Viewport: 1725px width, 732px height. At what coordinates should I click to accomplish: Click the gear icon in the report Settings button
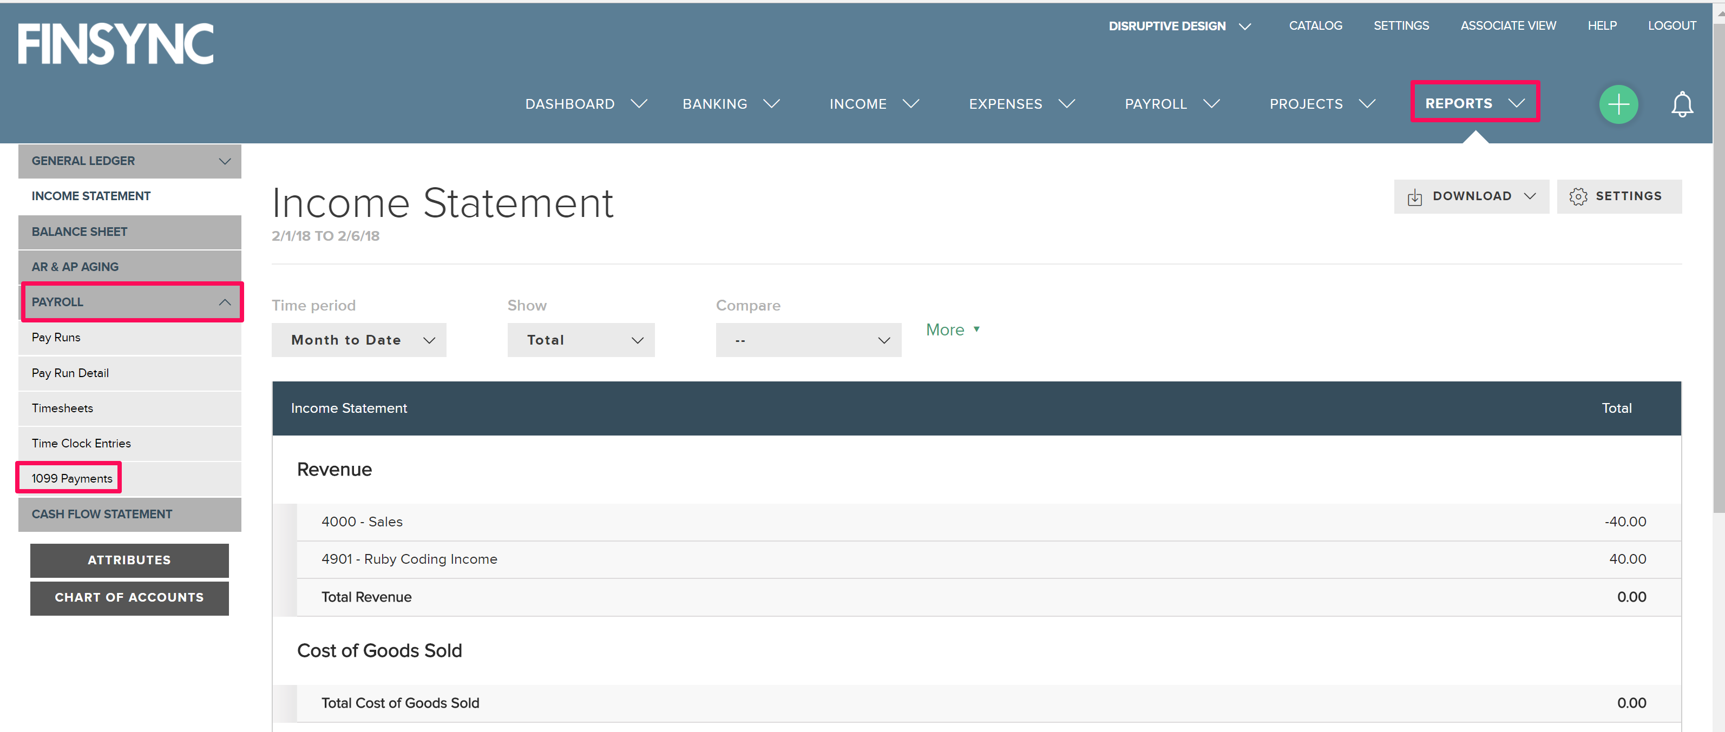tap(1578, 196)
